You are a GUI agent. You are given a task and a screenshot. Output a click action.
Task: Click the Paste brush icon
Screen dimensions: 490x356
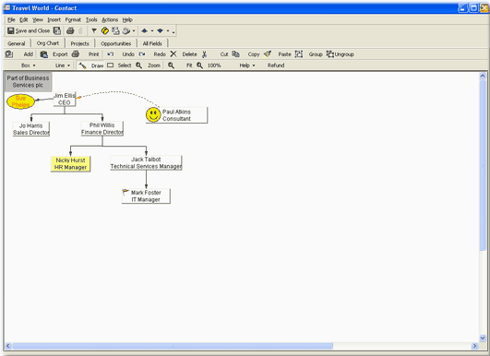(268, 54)
